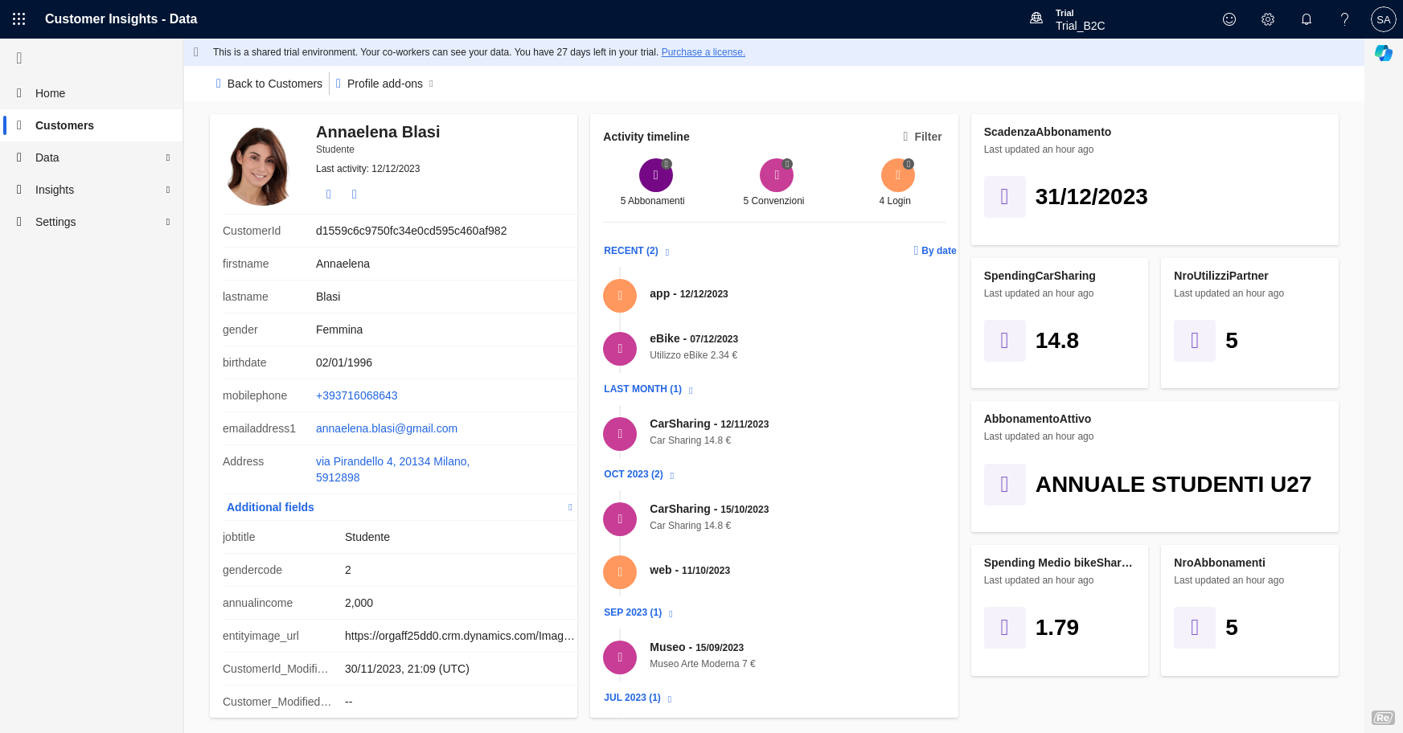Screen dimensions: 1403x733
Task: Click the Login activity circle icon
Action: click(897, 174)
